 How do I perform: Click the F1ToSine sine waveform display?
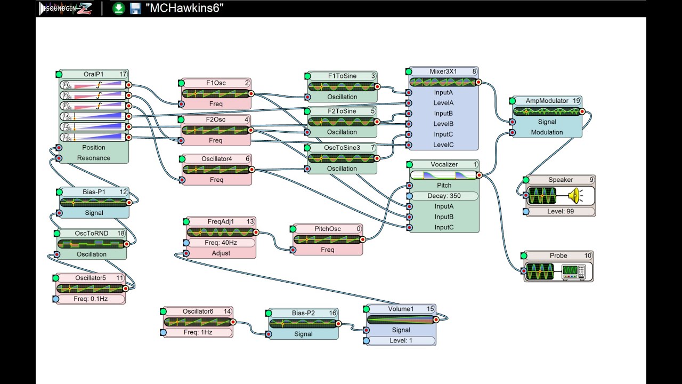(x=343, y=86)
